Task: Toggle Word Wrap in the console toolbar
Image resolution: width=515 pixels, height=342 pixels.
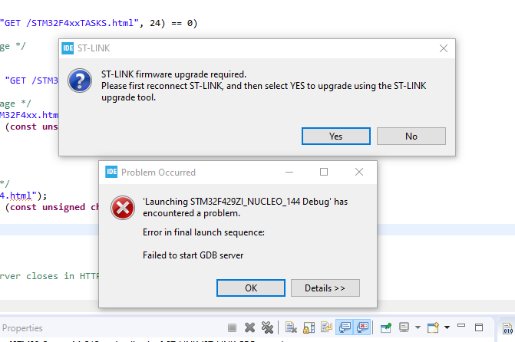Action: (x=326, y=327)
